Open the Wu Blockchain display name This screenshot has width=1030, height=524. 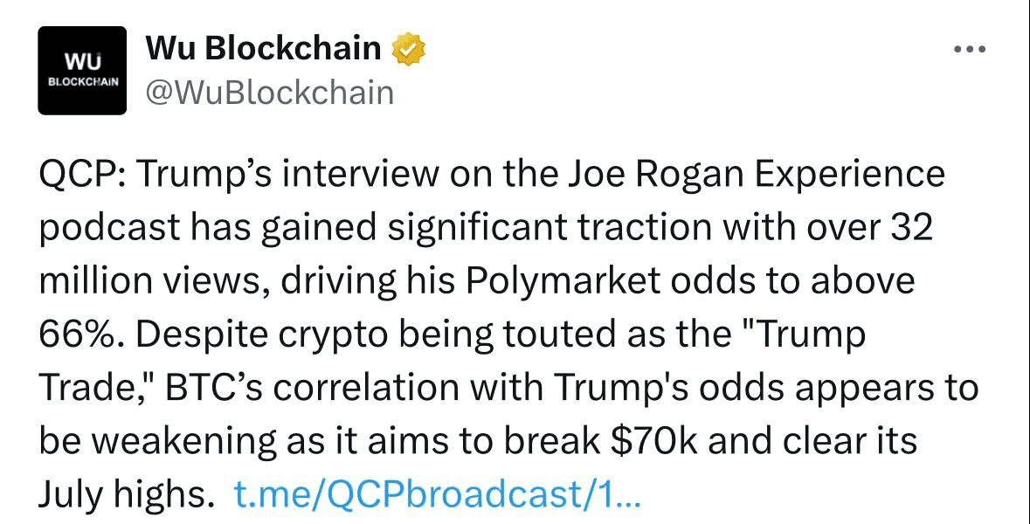(264, 48)
